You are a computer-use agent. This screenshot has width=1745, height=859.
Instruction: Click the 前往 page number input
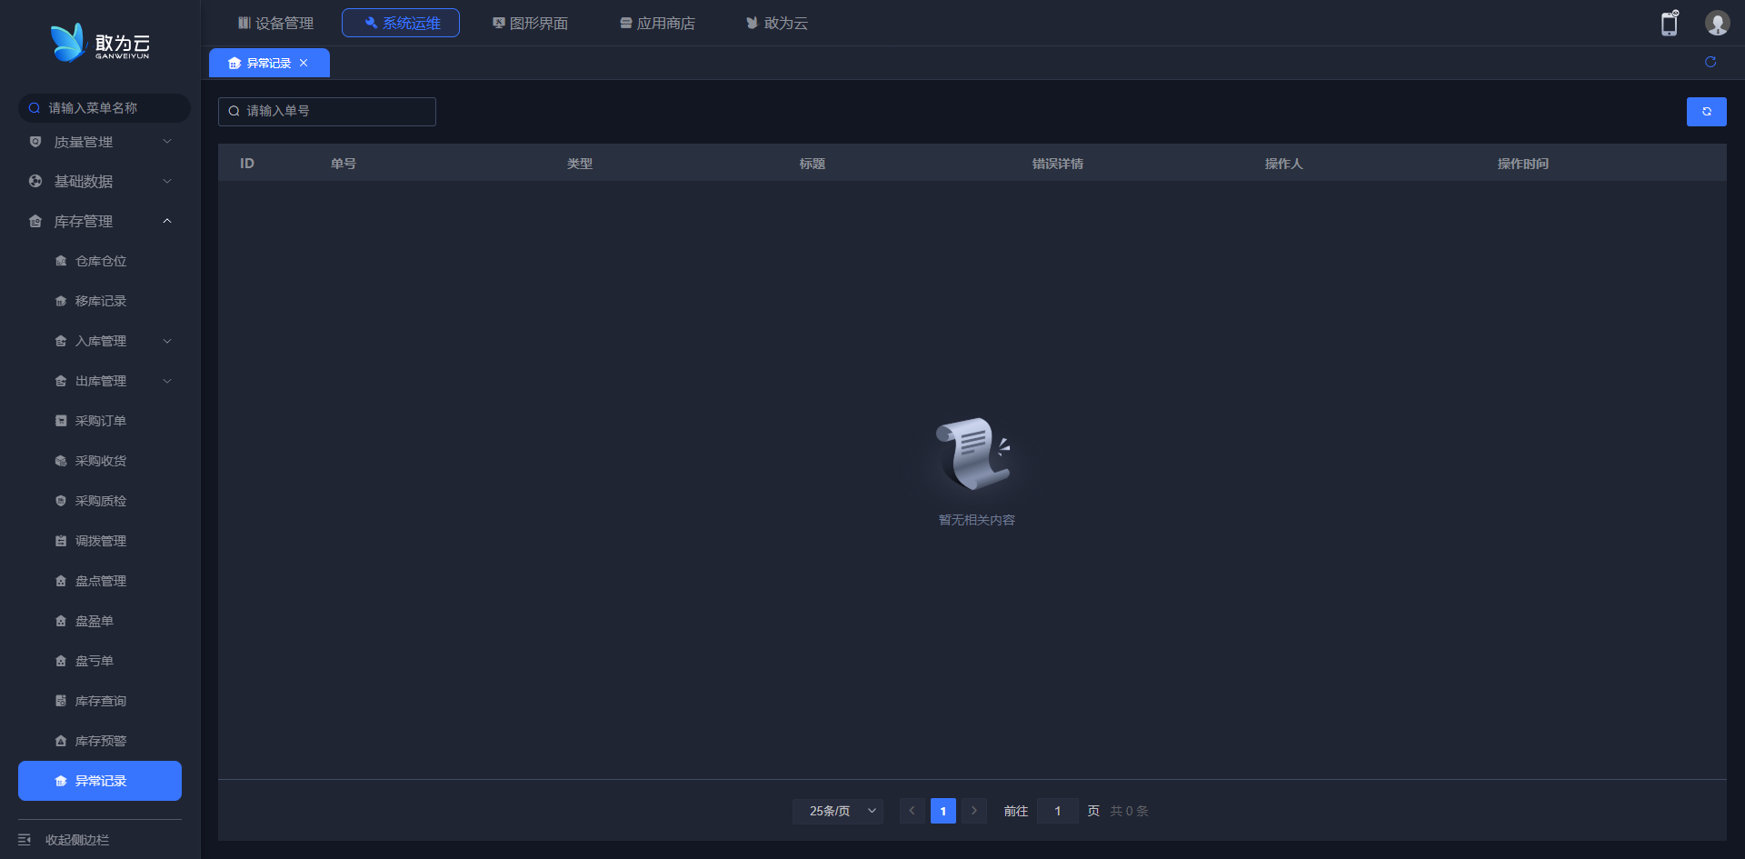(x=1058, y=811)
